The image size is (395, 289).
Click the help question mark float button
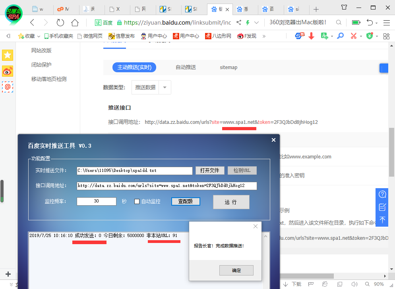pyautogui.click(x=382, y=195)
